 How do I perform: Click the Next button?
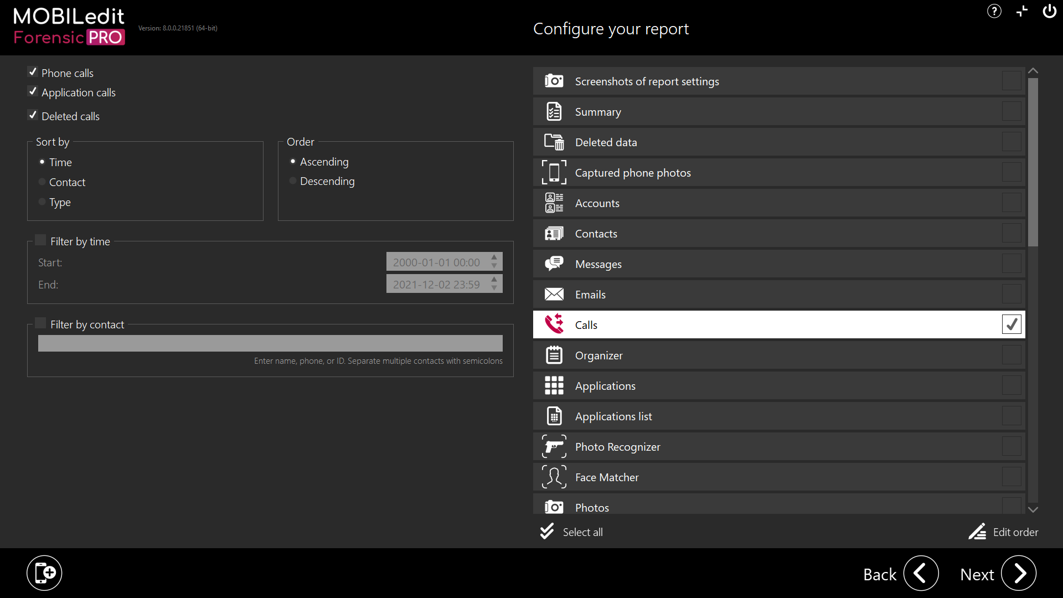tap(1018, 574)
